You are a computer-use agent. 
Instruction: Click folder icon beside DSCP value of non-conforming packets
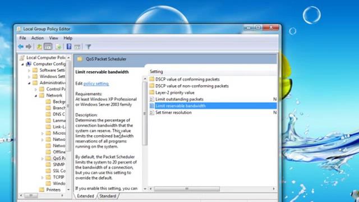click(x=151, y=86)
